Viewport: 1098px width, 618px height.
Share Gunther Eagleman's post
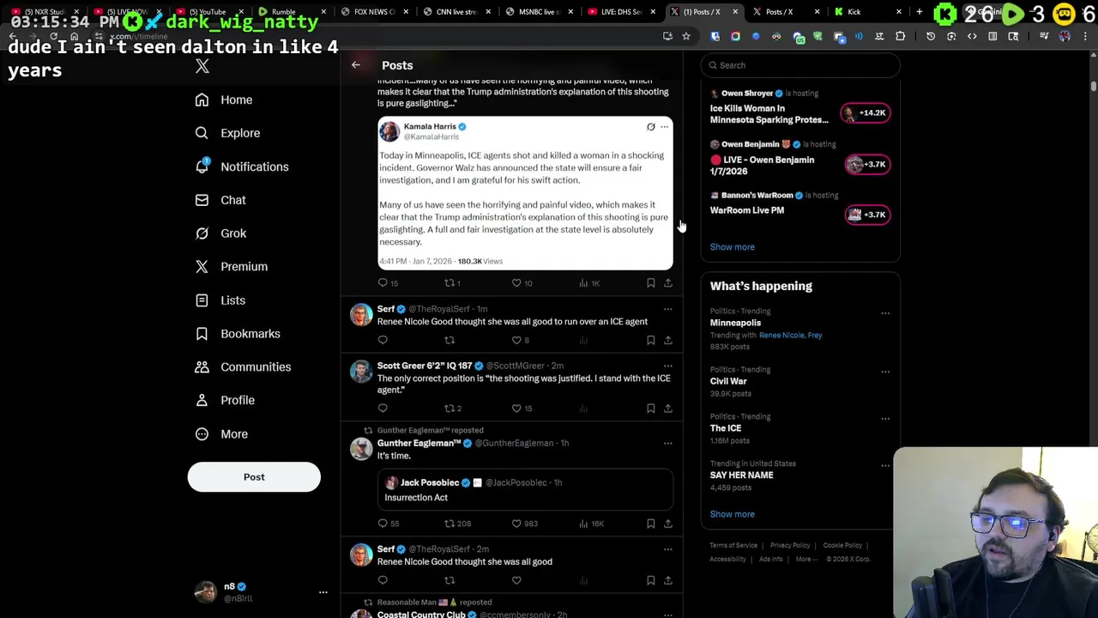coord(668,524)
